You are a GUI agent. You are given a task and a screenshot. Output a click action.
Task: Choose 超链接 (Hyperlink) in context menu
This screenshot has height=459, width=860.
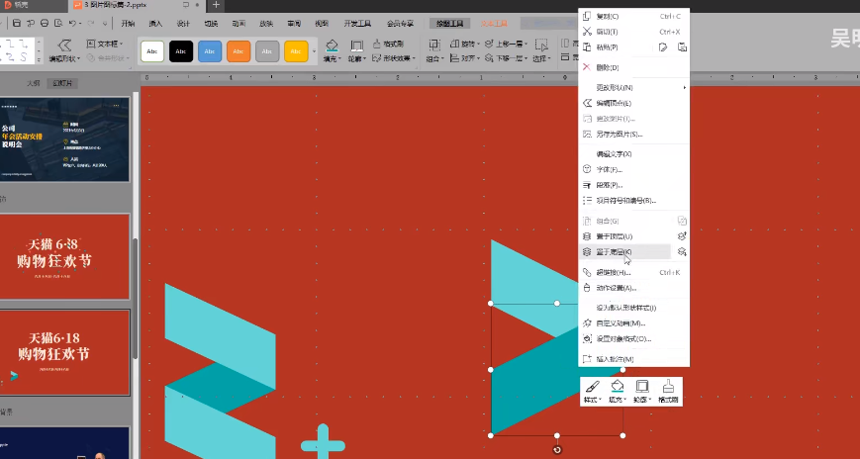coord(634,273)
